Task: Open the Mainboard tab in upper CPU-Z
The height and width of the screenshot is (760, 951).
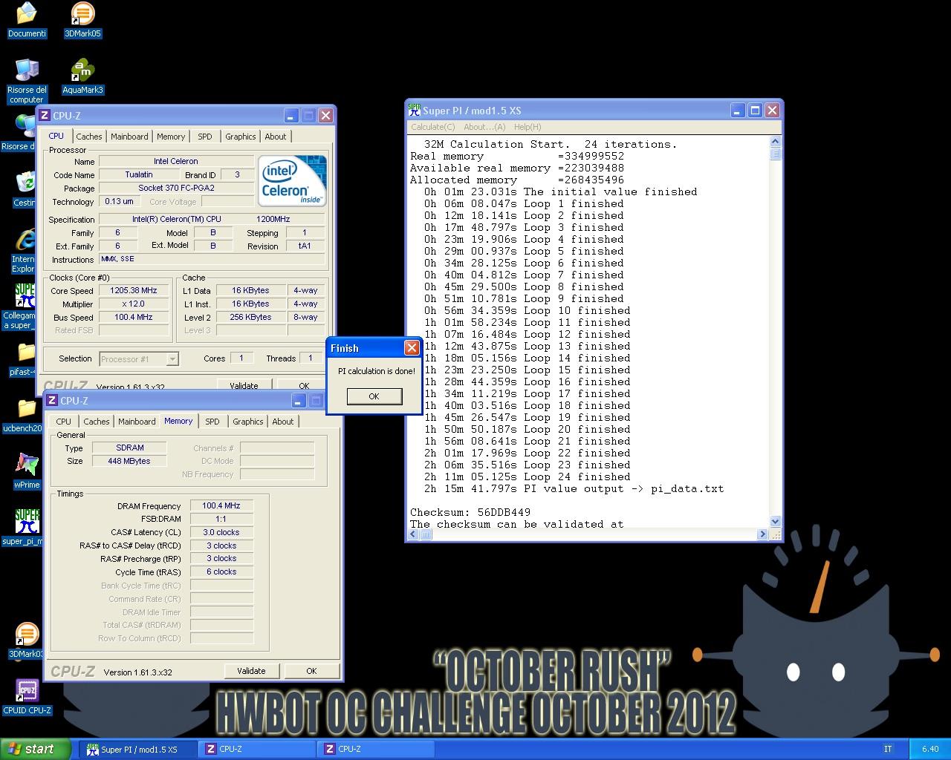Action: (129, 137)
